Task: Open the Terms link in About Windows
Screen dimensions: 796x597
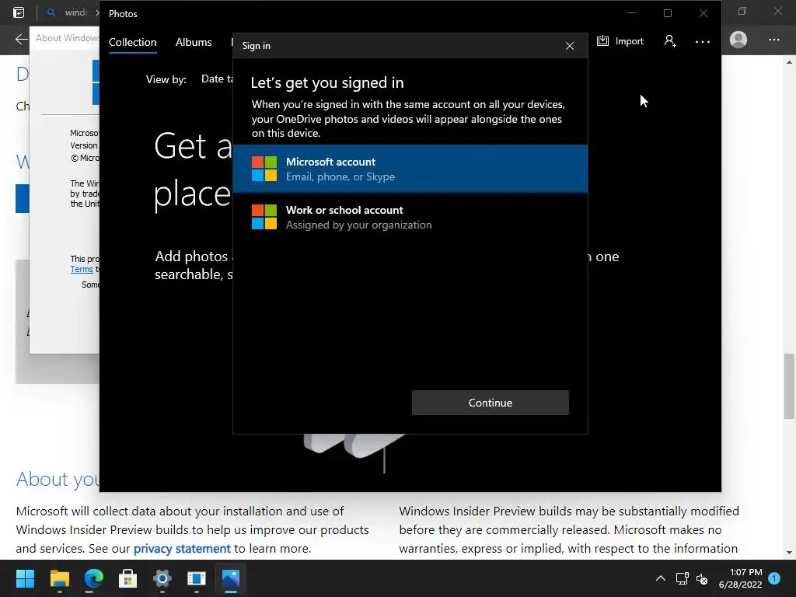Action: point(81,269)
